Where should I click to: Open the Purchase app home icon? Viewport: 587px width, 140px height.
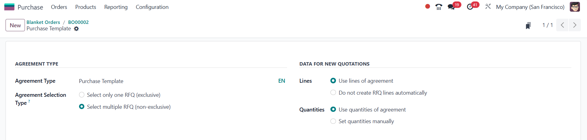point(9,7)
